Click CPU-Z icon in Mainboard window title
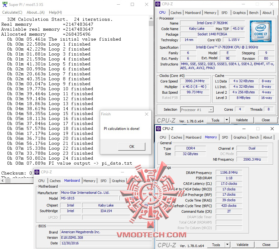 point(37,172)
